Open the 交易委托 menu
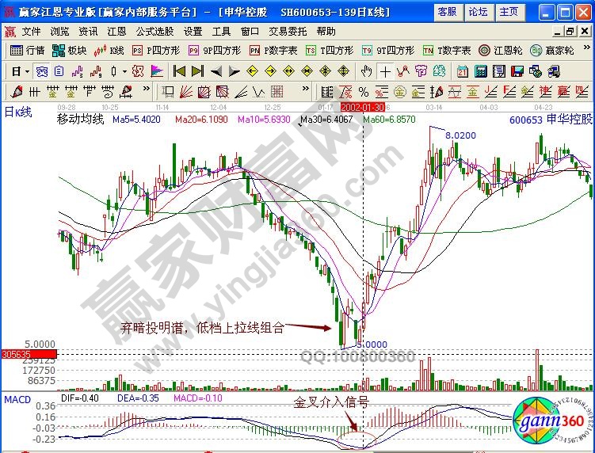The height and width of the screenshot is (453, 595). [288, 31]
